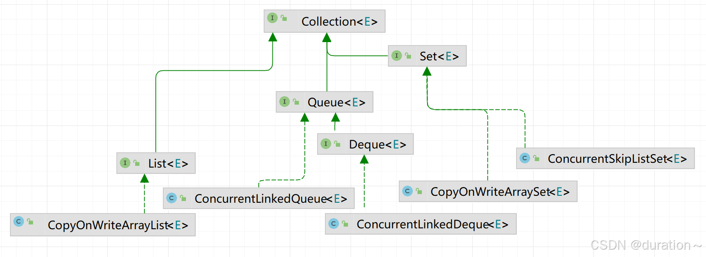Screen dimensions: 706x257
Task: Click the class icon on CopyOnWriteArraySet<E>
Action: point(408,191)
